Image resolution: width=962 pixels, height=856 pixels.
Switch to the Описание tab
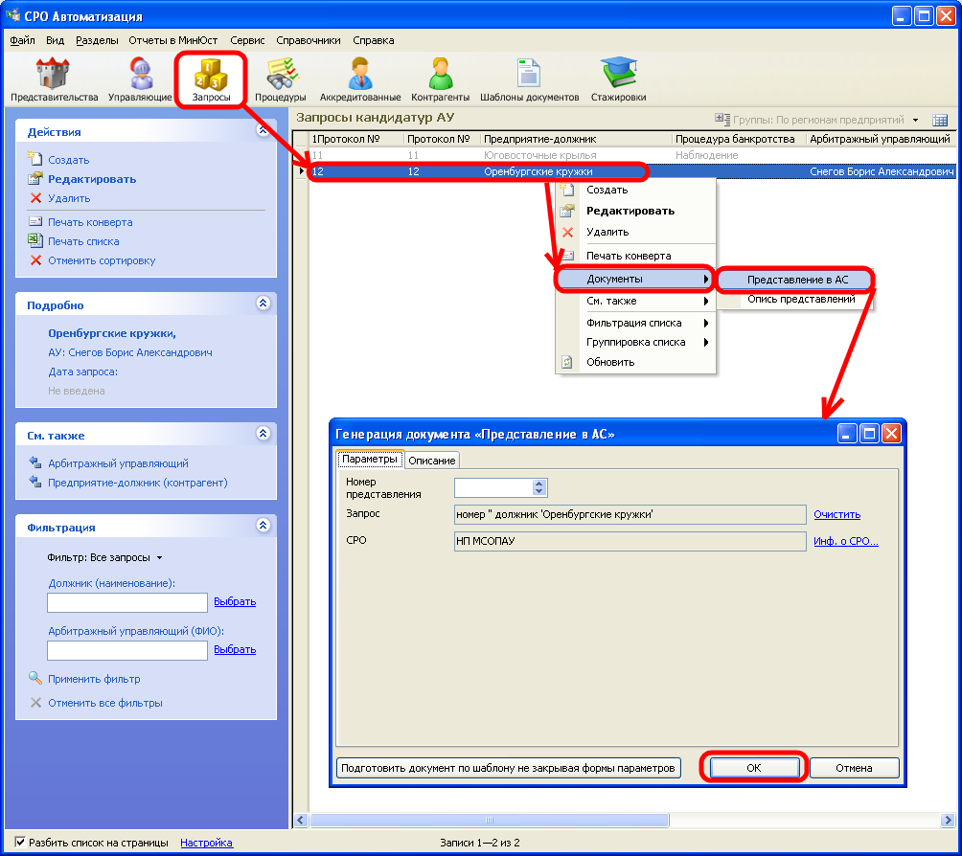tap(431, 461)
